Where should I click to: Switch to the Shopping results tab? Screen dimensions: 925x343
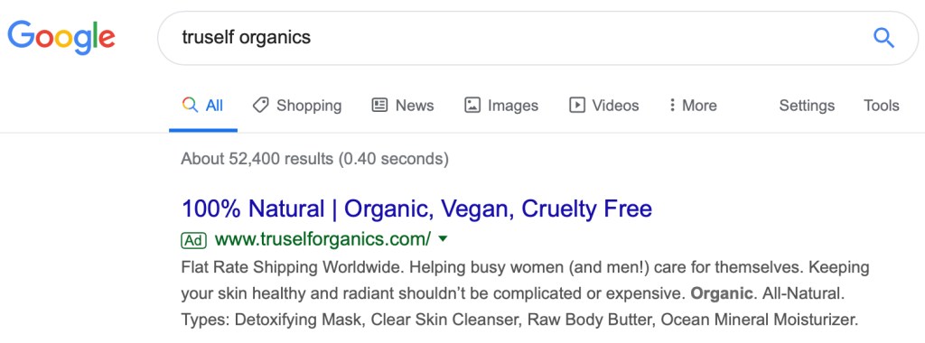(296, 106)
